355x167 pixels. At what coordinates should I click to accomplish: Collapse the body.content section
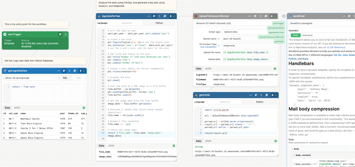(x=294, y=155)
